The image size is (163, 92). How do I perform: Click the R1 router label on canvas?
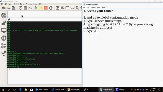(x=22, y=16)
